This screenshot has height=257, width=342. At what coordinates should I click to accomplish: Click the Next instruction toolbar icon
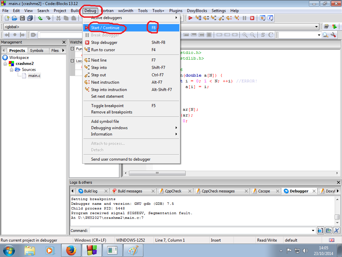coord(229,18)
